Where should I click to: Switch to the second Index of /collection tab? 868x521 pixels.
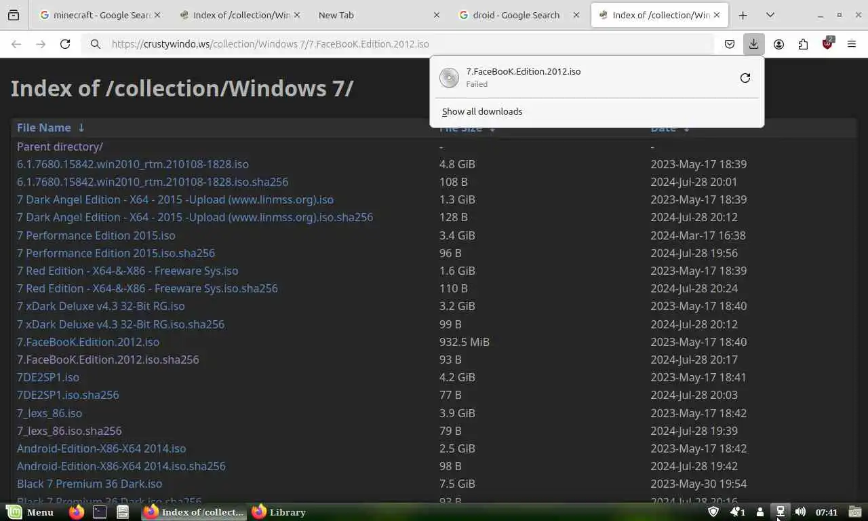241,15
